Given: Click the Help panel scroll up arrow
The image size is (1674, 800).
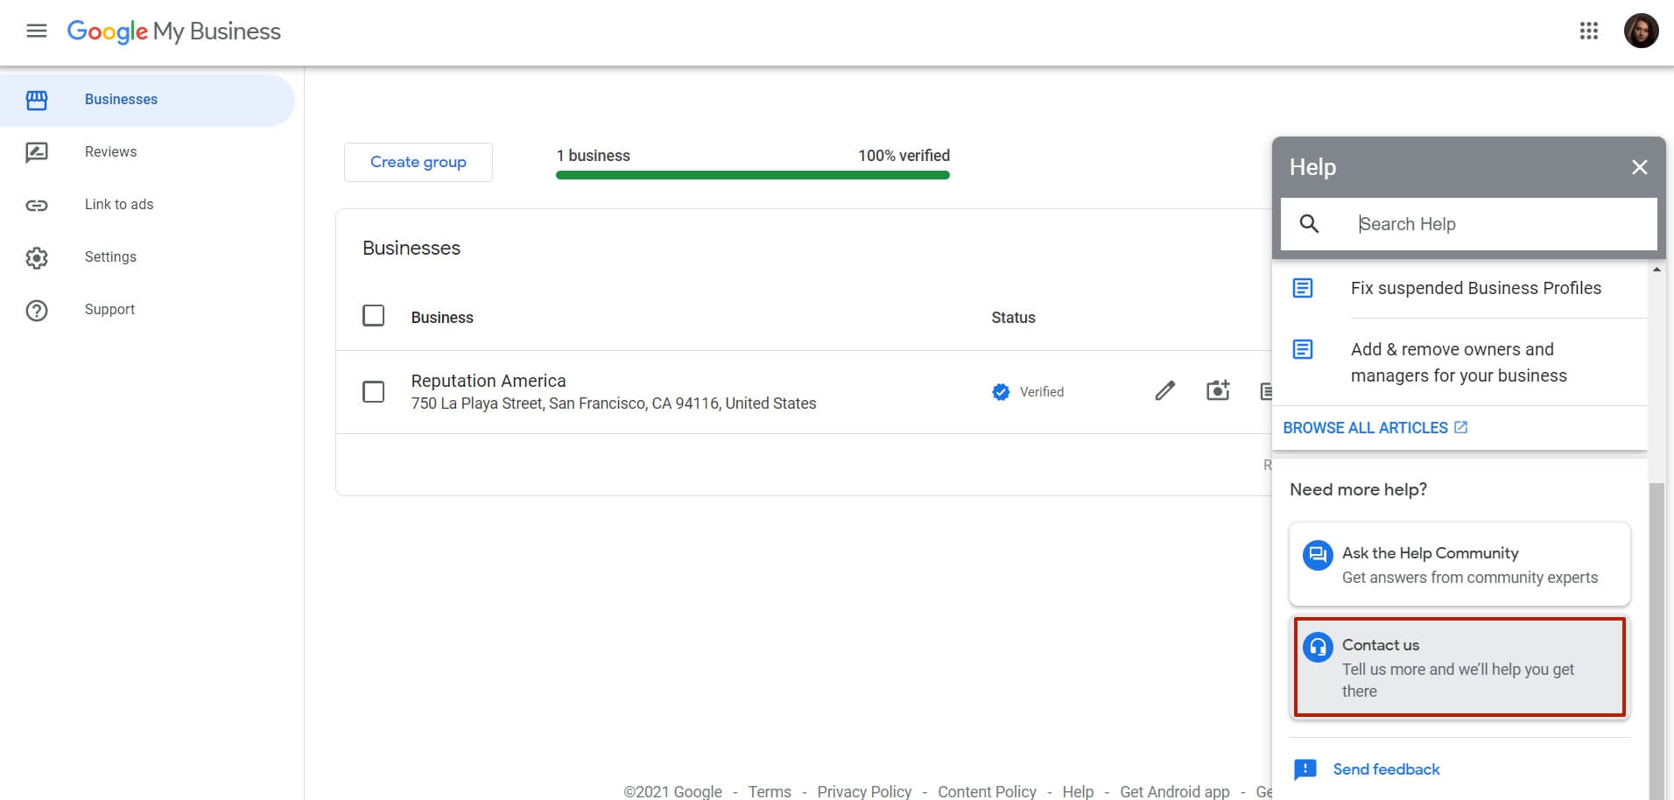Looking at the screenshot, I should coord(1656,270).
